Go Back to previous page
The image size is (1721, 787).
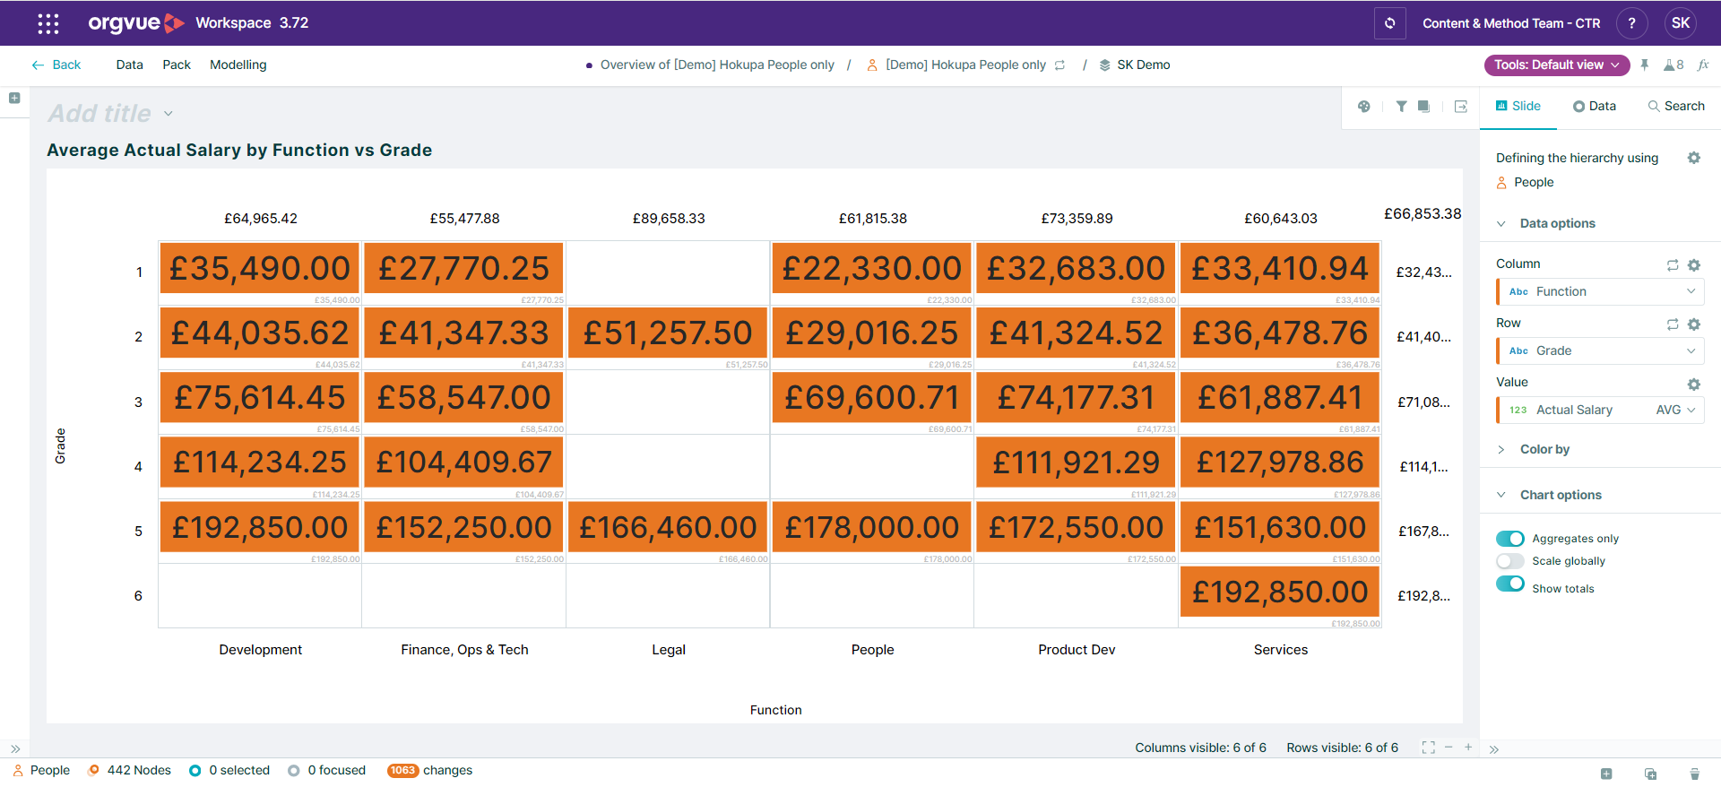[x=56, y=65]
